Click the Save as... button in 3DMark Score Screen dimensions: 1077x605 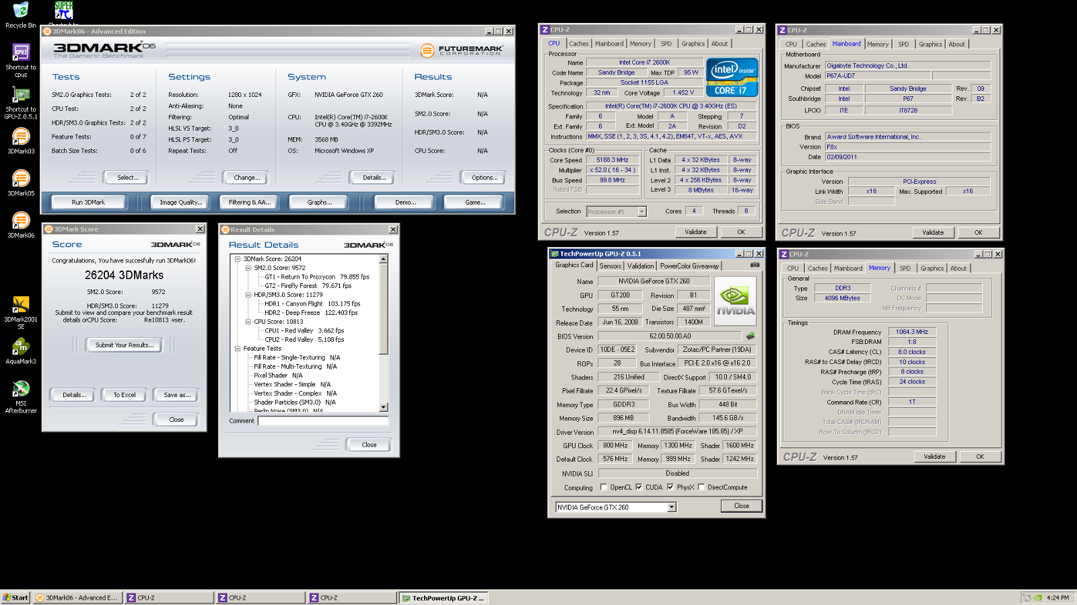(176, 395)
